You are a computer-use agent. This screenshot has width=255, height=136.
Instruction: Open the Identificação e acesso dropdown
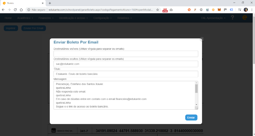click(73, 18)
